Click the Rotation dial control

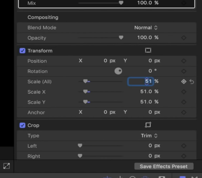118,71
